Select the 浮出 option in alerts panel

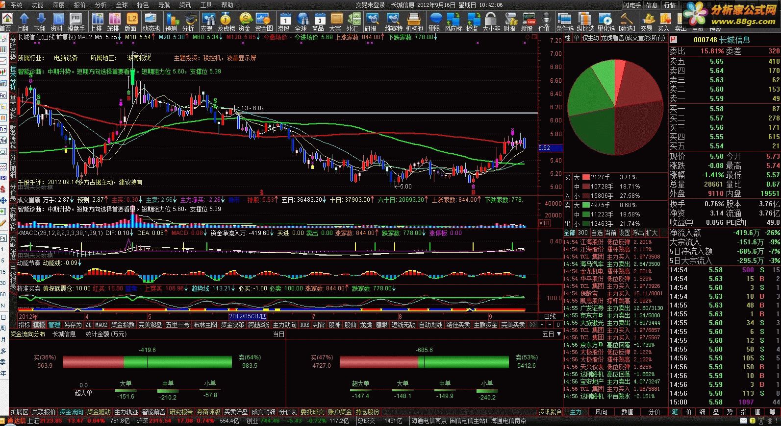[x=638, y=233]
